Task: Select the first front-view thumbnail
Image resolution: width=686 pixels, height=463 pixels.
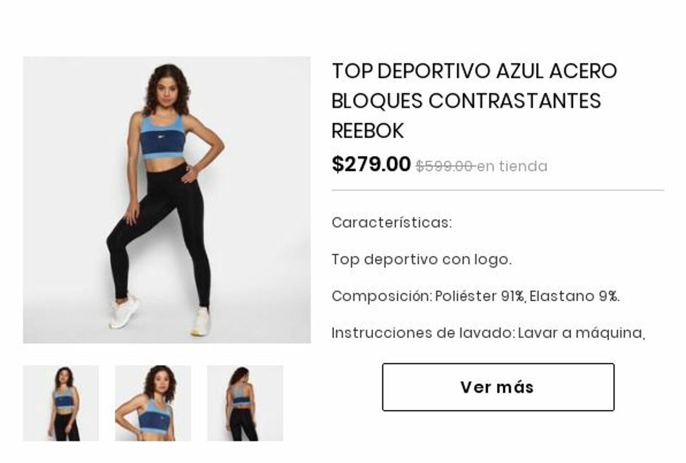Action: point(61,403)
